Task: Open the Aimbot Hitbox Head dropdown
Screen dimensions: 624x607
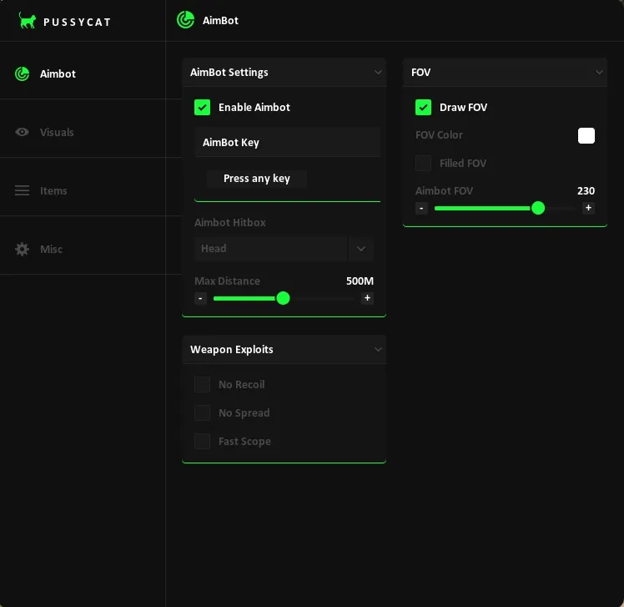Action: coord(360,249)
